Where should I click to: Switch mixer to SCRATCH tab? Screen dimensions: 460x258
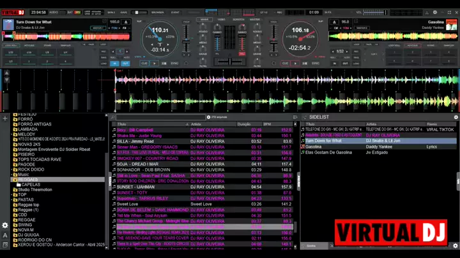tap(238, 19)
